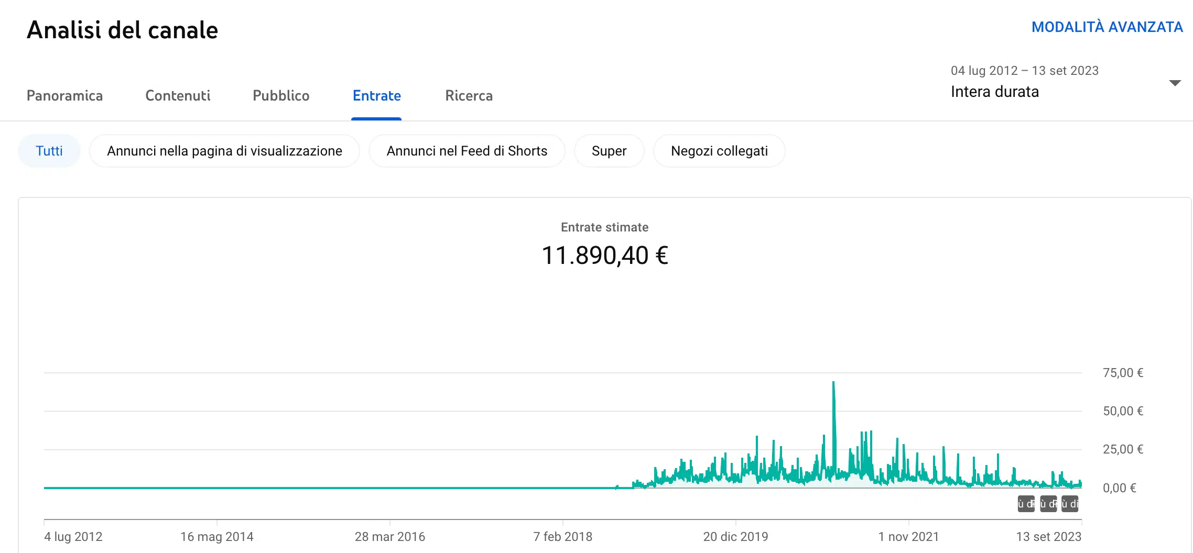Click the Entrate stimate metric label
The width and height of the screenshot is (1193, 553).
tap(604, 227)
